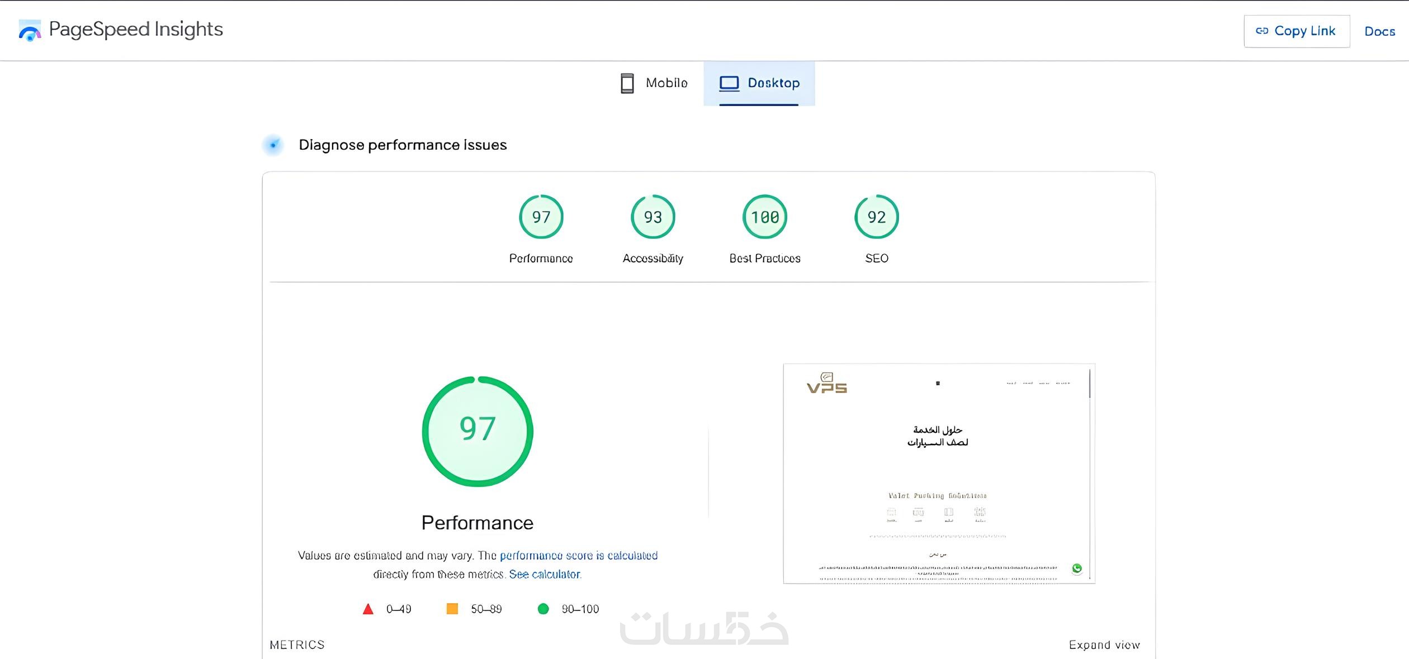Select the Desktop tab

(759, 83)
